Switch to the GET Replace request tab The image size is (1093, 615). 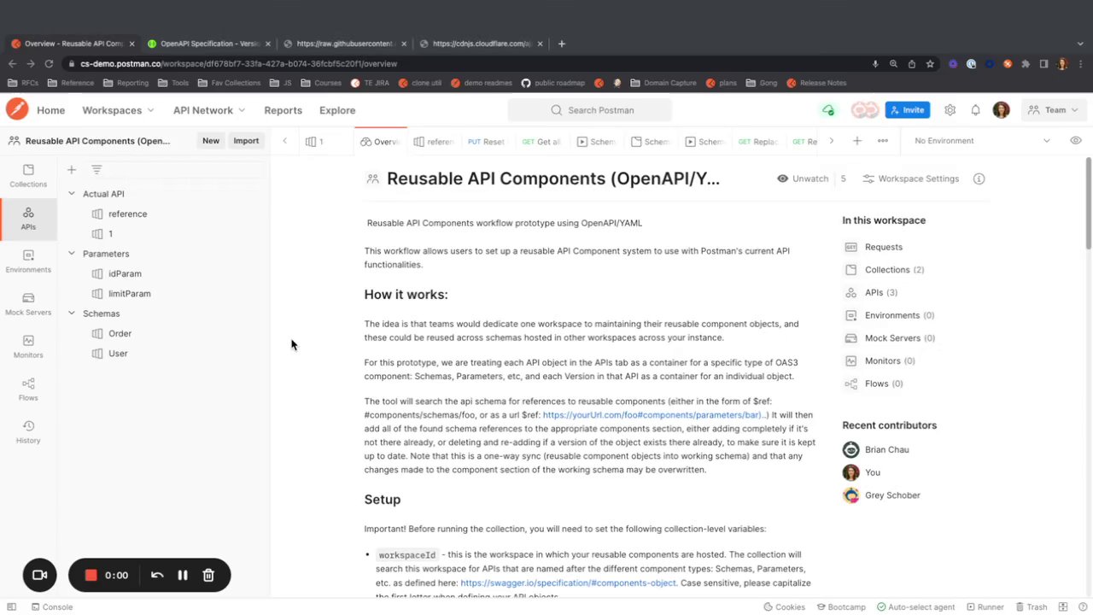coord(757,142)
